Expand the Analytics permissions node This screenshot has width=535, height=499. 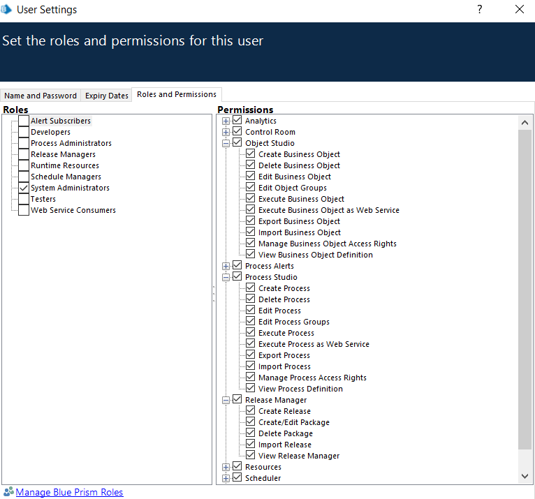pos(226,121)
